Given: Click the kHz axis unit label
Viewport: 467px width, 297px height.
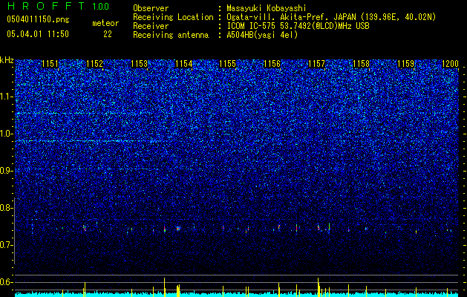Looking at the screenshot, I should [7, 60].
